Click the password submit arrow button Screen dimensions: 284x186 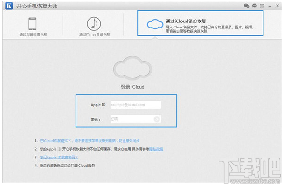(157, 119)
